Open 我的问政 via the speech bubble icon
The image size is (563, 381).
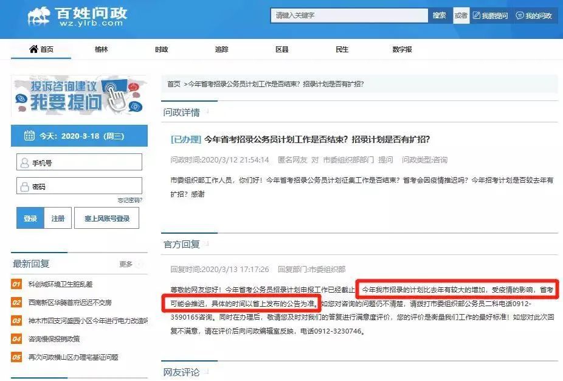[521, 15]
